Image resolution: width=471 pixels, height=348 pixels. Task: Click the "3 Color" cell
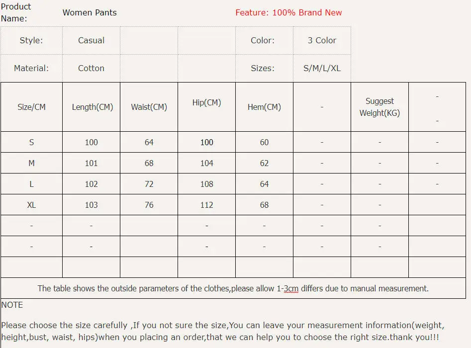coord(322,41)
